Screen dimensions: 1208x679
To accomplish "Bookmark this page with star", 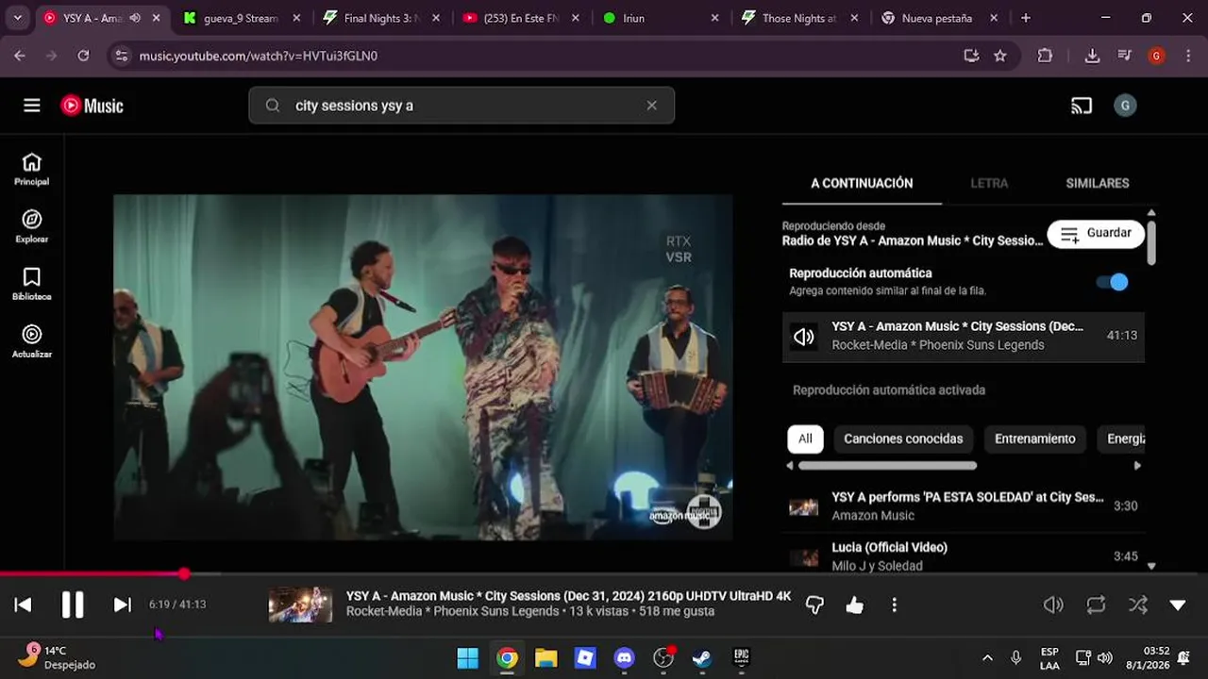I will tap(1000, 56).
